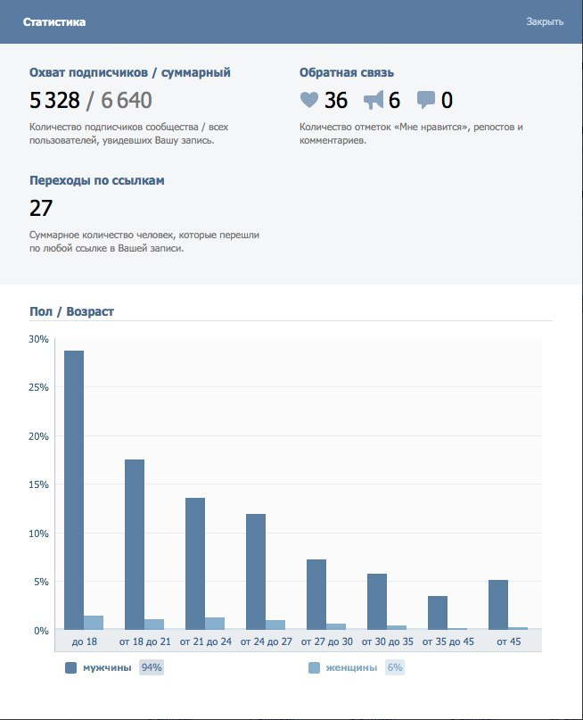
Task: Close the statistics window via Закрыть
Action: (x=545, y=22)
